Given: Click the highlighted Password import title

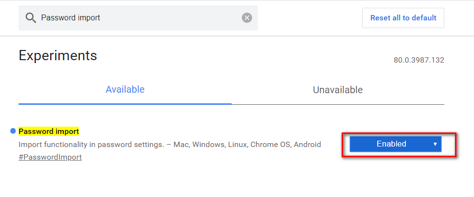Looking at the screenshot, I should point(49,131).
